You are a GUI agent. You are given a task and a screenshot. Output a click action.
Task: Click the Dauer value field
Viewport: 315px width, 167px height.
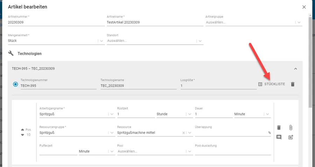pos(214,114)
